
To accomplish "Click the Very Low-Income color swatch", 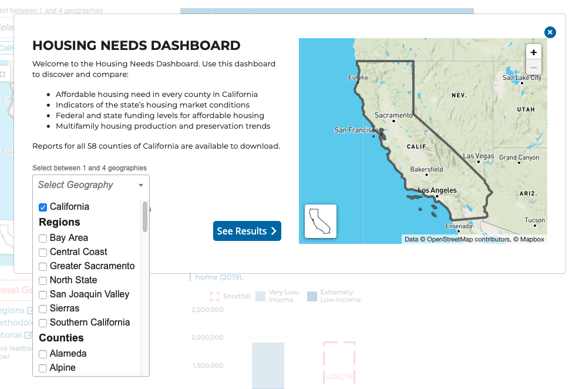I will (x=260, y=296).
